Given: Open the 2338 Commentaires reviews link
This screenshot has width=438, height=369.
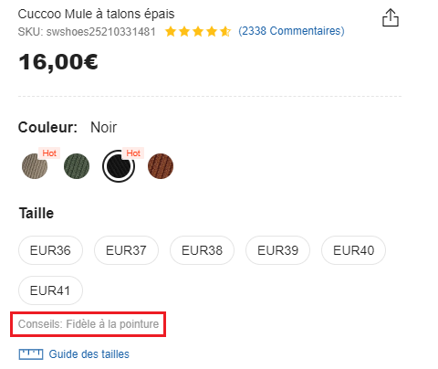Looking at the screenshot, I should [x=291, y=31].
